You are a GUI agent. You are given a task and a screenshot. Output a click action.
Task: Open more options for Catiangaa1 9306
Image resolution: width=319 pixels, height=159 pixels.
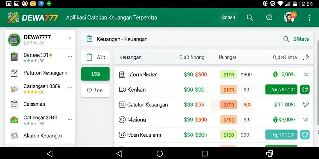[x=70, y=88]
